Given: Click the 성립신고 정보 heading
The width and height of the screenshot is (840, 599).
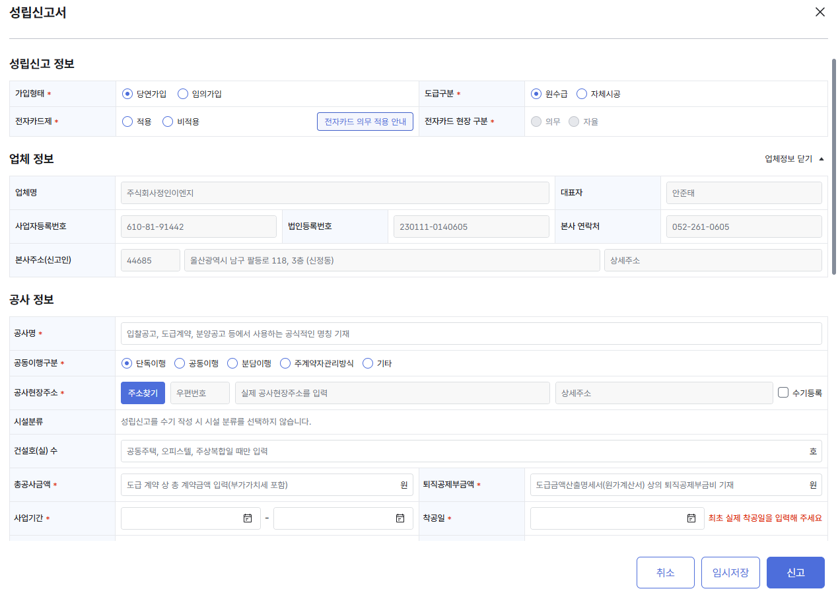Looking at the screenshot, I should tap(42, 64).
